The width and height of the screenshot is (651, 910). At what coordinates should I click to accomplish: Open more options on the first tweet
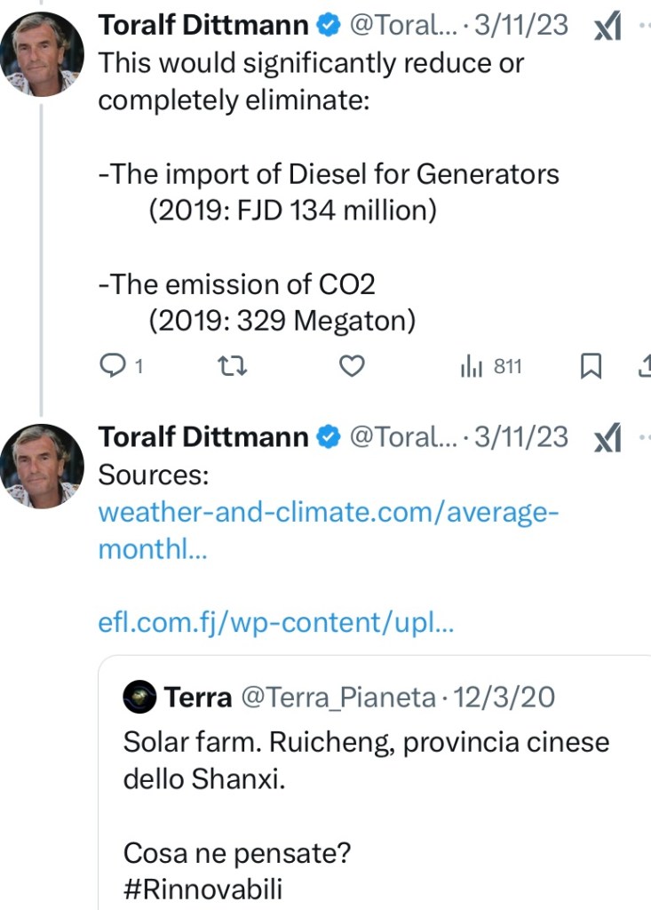644,27
